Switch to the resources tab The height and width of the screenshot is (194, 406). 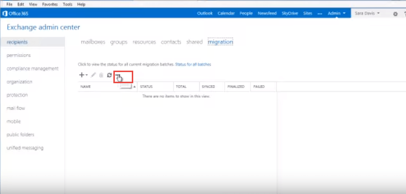(144, 42)
